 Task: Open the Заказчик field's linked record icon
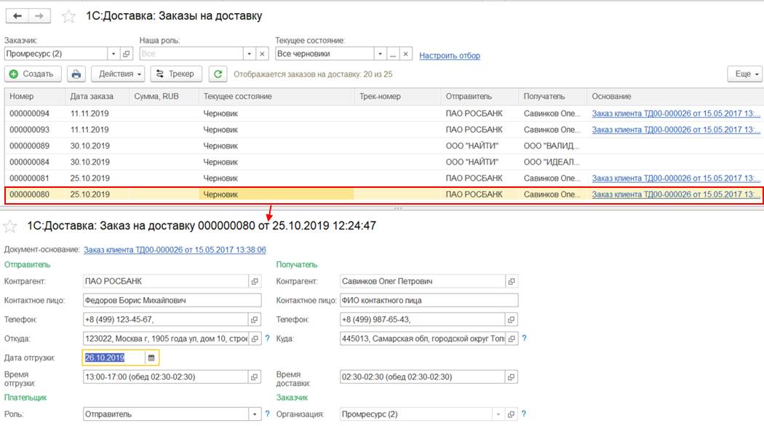[126, 54]
